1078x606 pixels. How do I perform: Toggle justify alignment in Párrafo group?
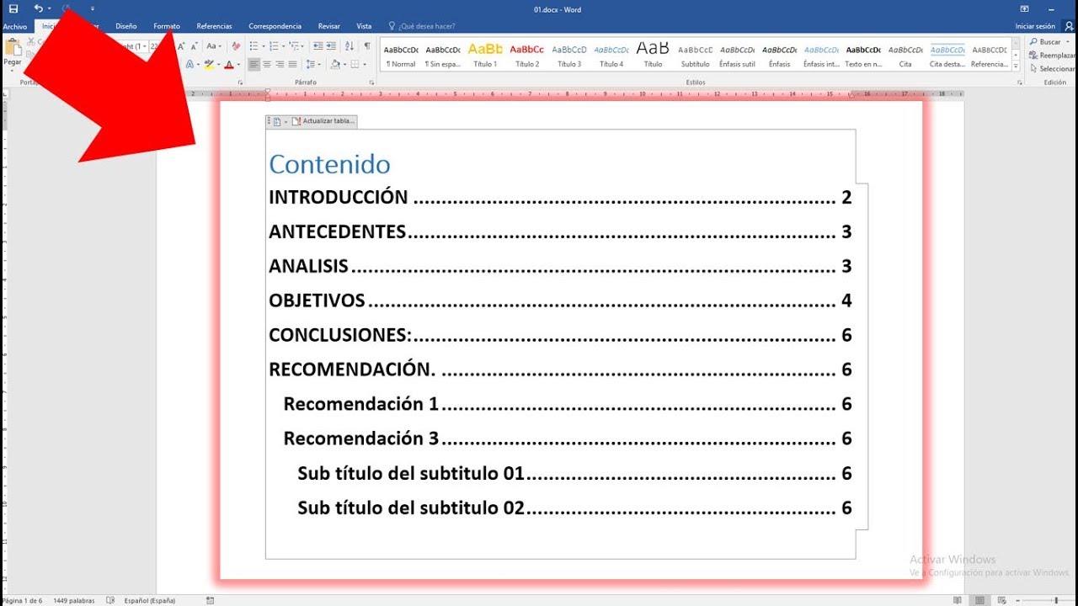[292, 64]
